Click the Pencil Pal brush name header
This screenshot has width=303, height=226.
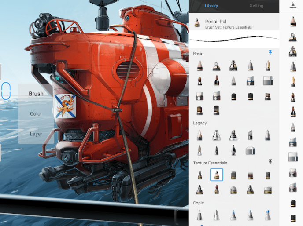click(216, 22)
